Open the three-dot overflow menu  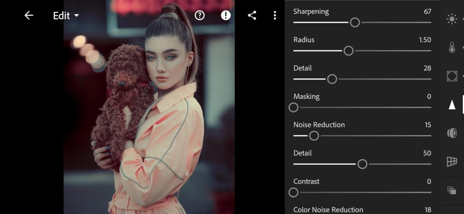click(x=275, y=15)
